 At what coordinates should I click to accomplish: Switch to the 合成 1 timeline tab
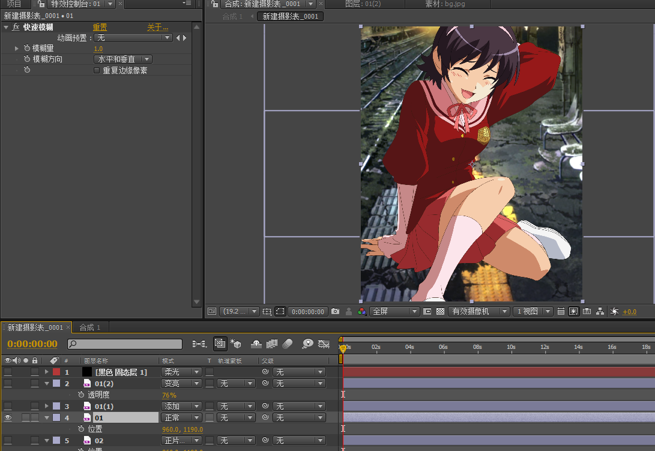(x=90, y=327)
